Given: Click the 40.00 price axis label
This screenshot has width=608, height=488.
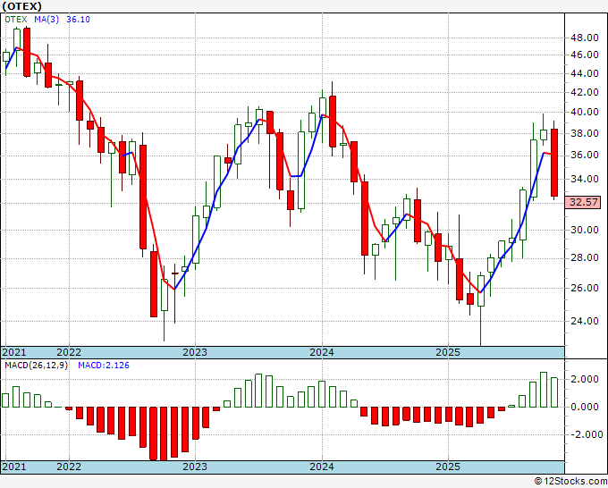Looking at the screenshot, I should point(585,113).
